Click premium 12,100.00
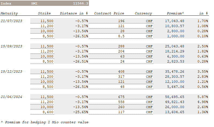 (175, 82)
